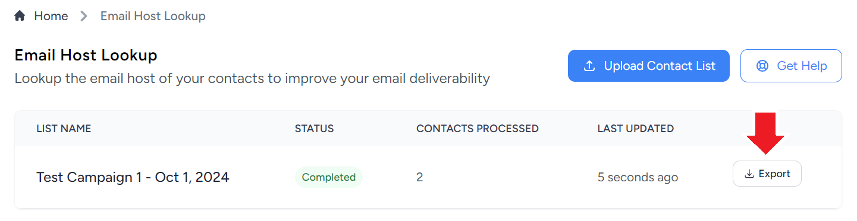857x221 pixels.
Task: Open the Get Help button
Action: (x=791, y=66)
